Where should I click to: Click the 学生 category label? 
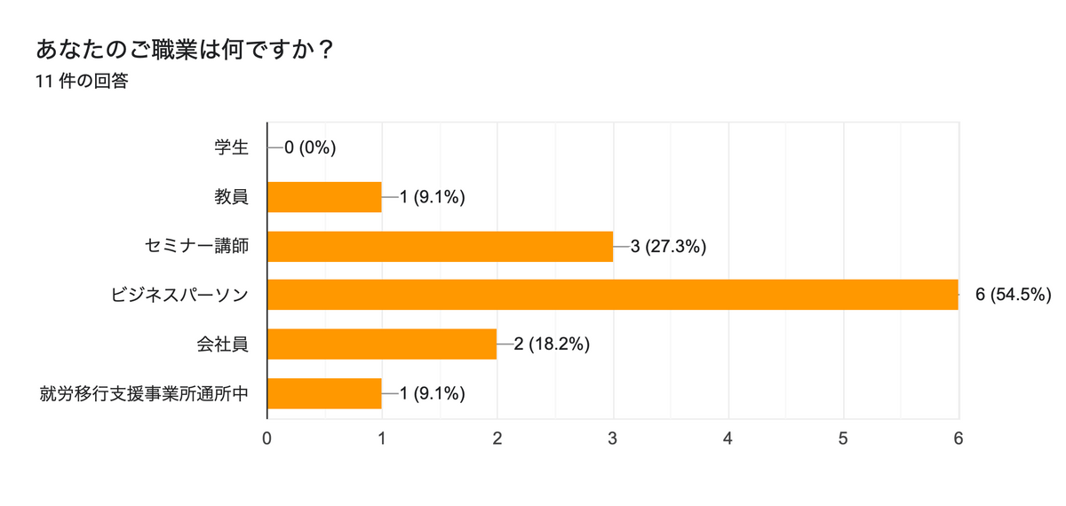tap(231, 148)
